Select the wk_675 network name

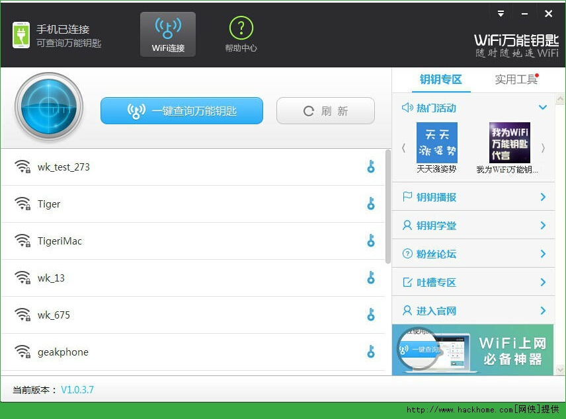pyautogui.click(x=54, y=315)
